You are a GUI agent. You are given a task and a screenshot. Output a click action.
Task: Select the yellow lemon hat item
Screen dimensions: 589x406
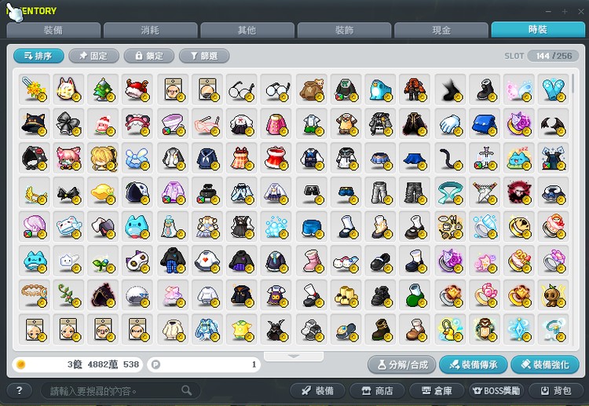click(x=103, y=192)
